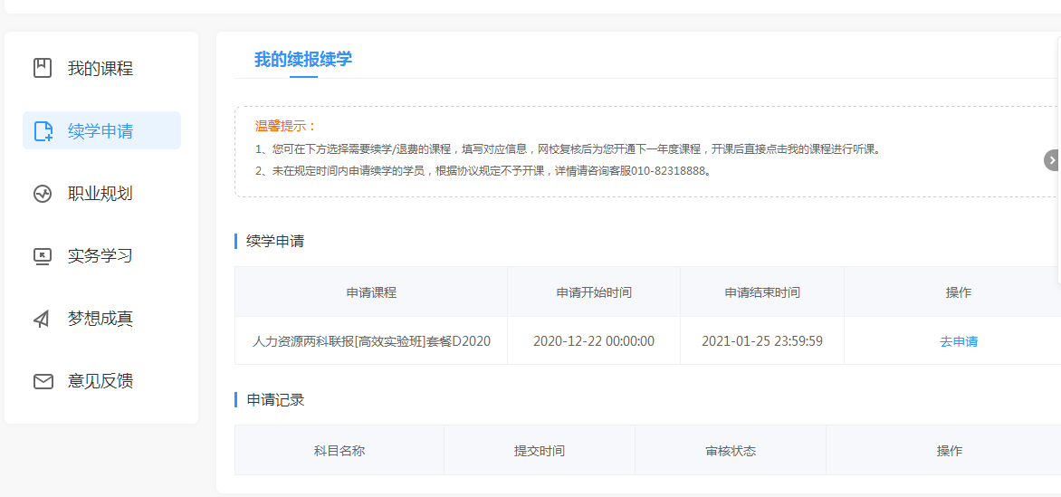The width and height of the screenshot is (1061, 497).
Task: Click the 温馨提示 heading
Action: 285,126
